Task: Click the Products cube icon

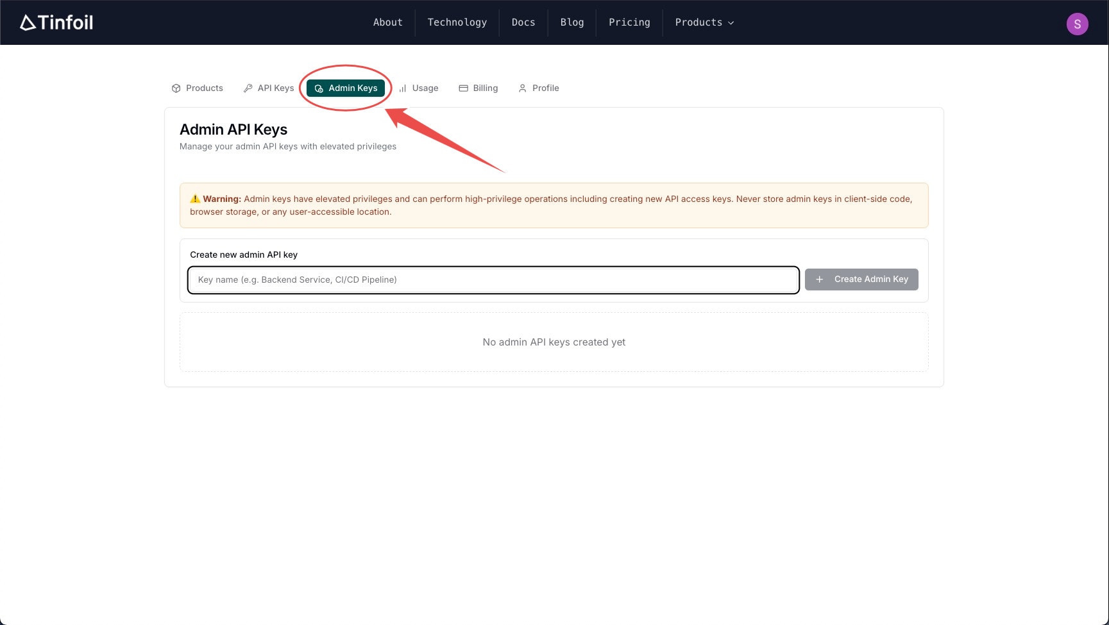Action: pyautogui.click(x=176, y=88)
